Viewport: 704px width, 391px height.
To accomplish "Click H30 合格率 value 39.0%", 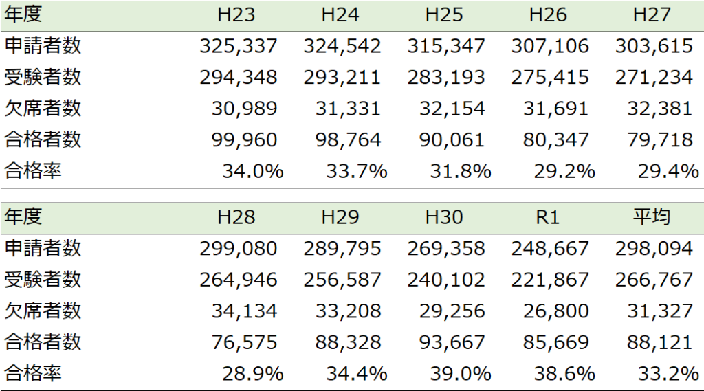I will coord(461,373).
